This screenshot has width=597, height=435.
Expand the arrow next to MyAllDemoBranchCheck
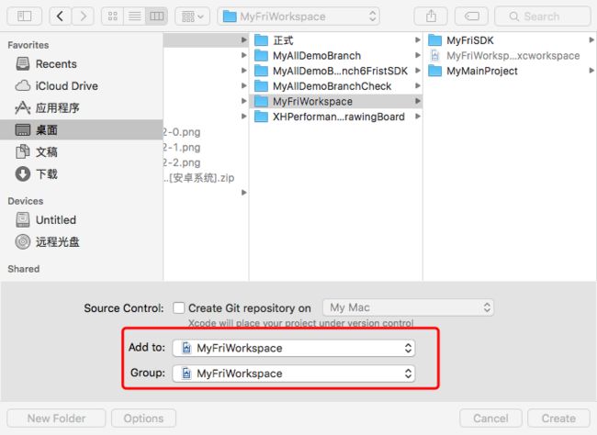[x=418, y=85]
